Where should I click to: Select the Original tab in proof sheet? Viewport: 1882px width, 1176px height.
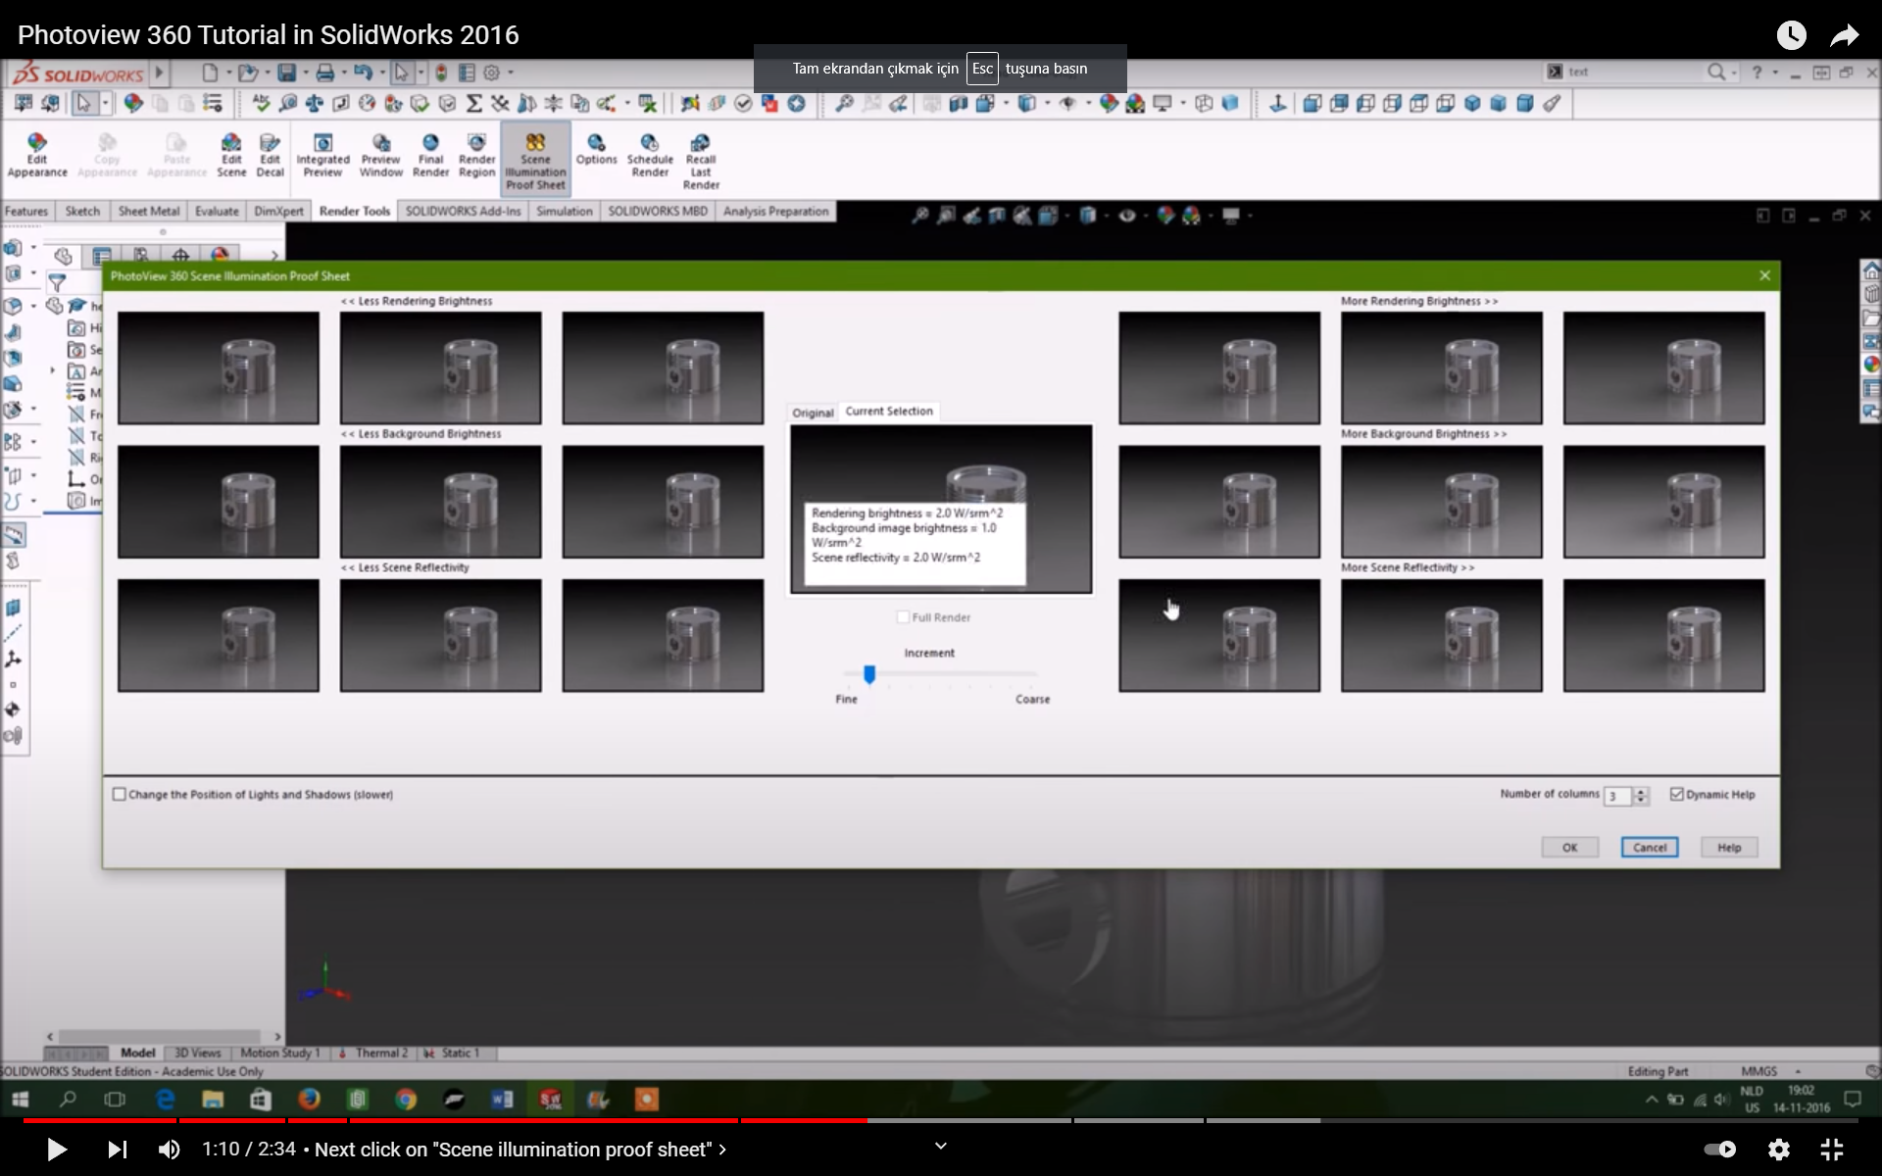pyautogui.click(x=813, y=413)
